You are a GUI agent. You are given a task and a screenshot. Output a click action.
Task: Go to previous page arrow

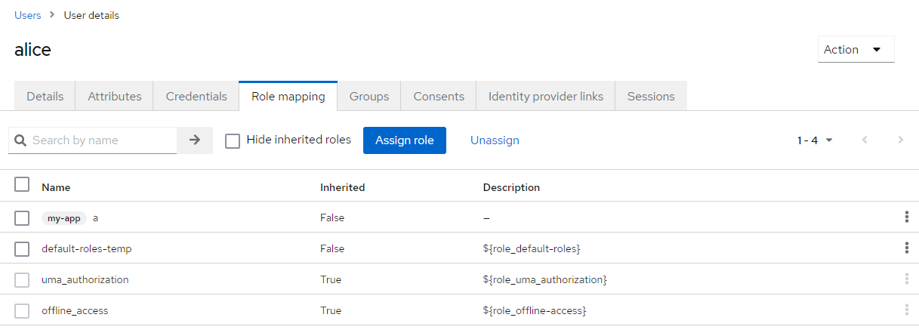[865, 140]
